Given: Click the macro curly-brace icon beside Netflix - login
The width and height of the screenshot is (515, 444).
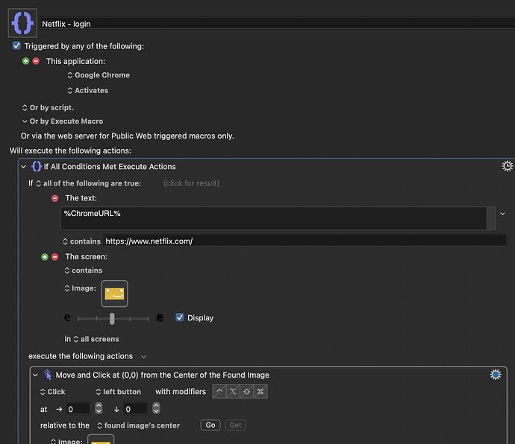Looking at the screenshot, I should pos(22,23).
